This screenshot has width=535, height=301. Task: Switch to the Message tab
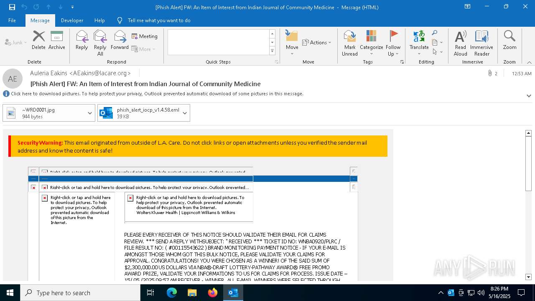click(x=40, y=20)
